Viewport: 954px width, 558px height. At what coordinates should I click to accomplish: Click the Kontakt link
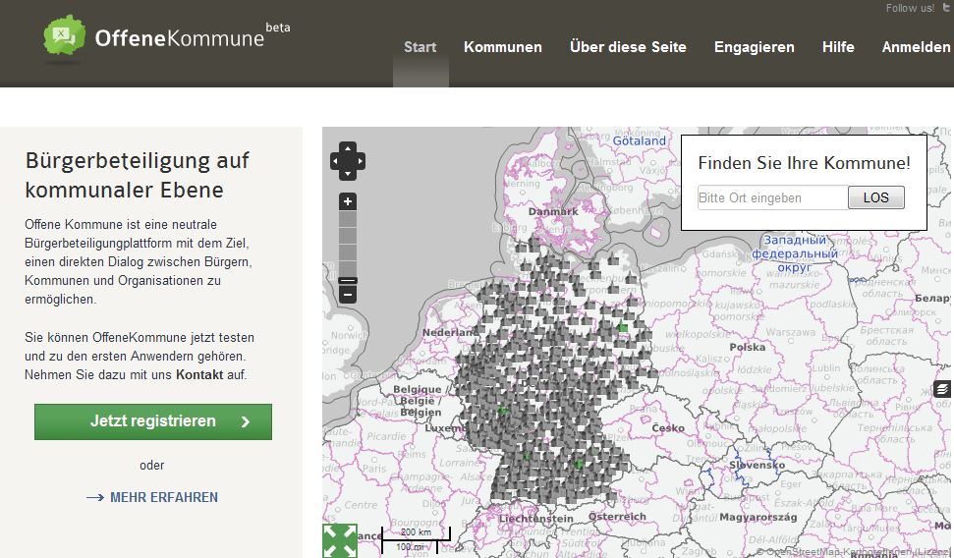click(198, 375)
